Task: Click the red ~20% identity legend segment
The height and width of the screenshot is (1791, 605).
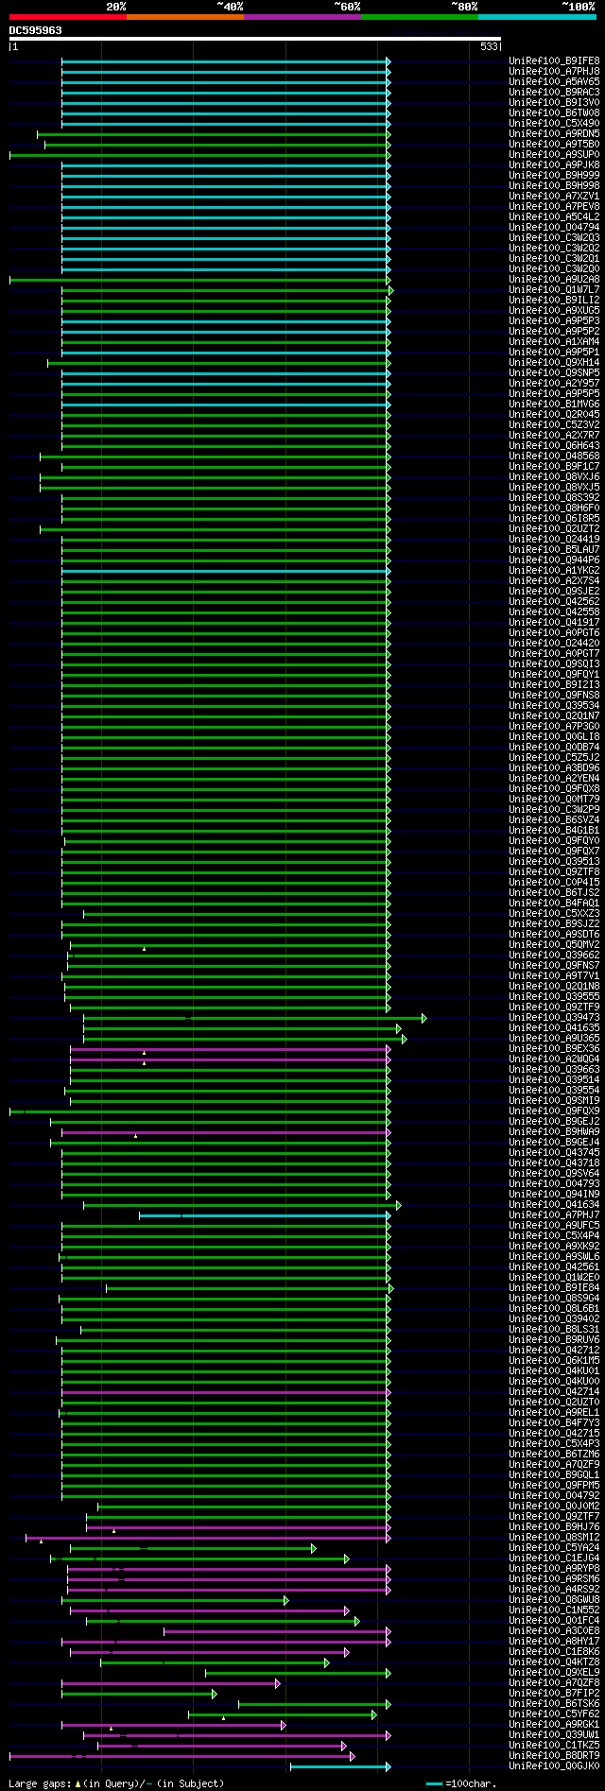Action: pos(67,17)
